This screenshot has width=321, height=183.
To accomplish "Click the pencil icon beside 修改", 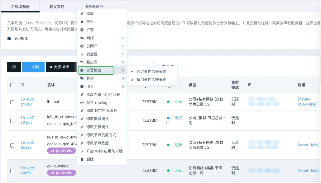I will point(82,14).
